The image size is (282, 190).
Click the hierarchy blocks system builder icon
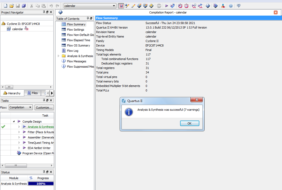223,6
